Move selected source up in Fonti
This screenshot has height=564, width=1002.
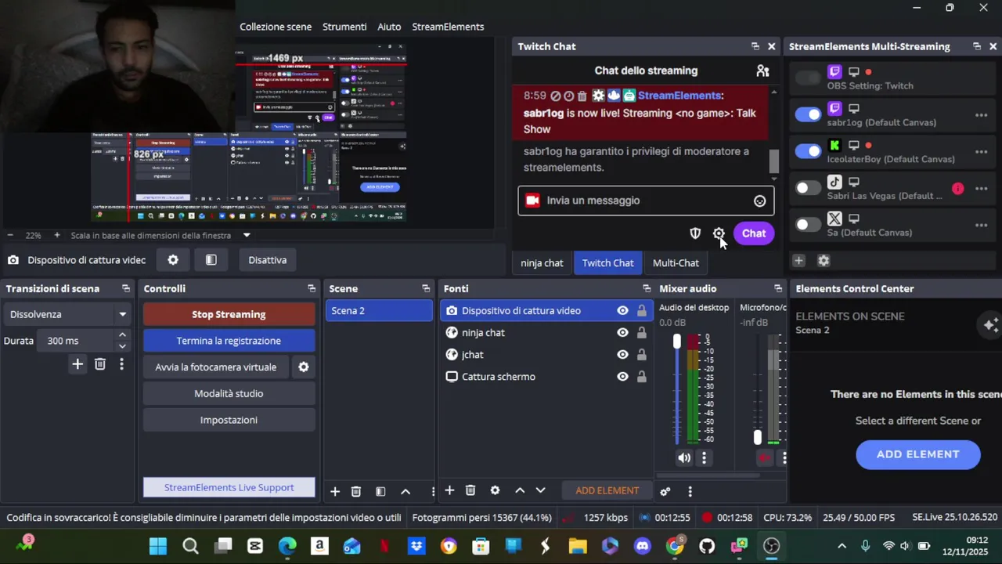[520, 490]
